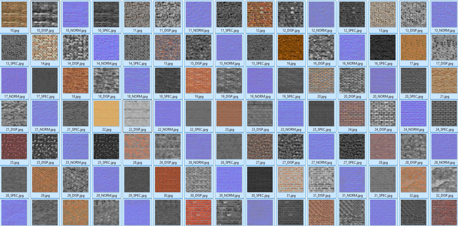Select the 12.jpg red brick texture
The height and width of the screenshot is (226, 458).
pos(260,15)
